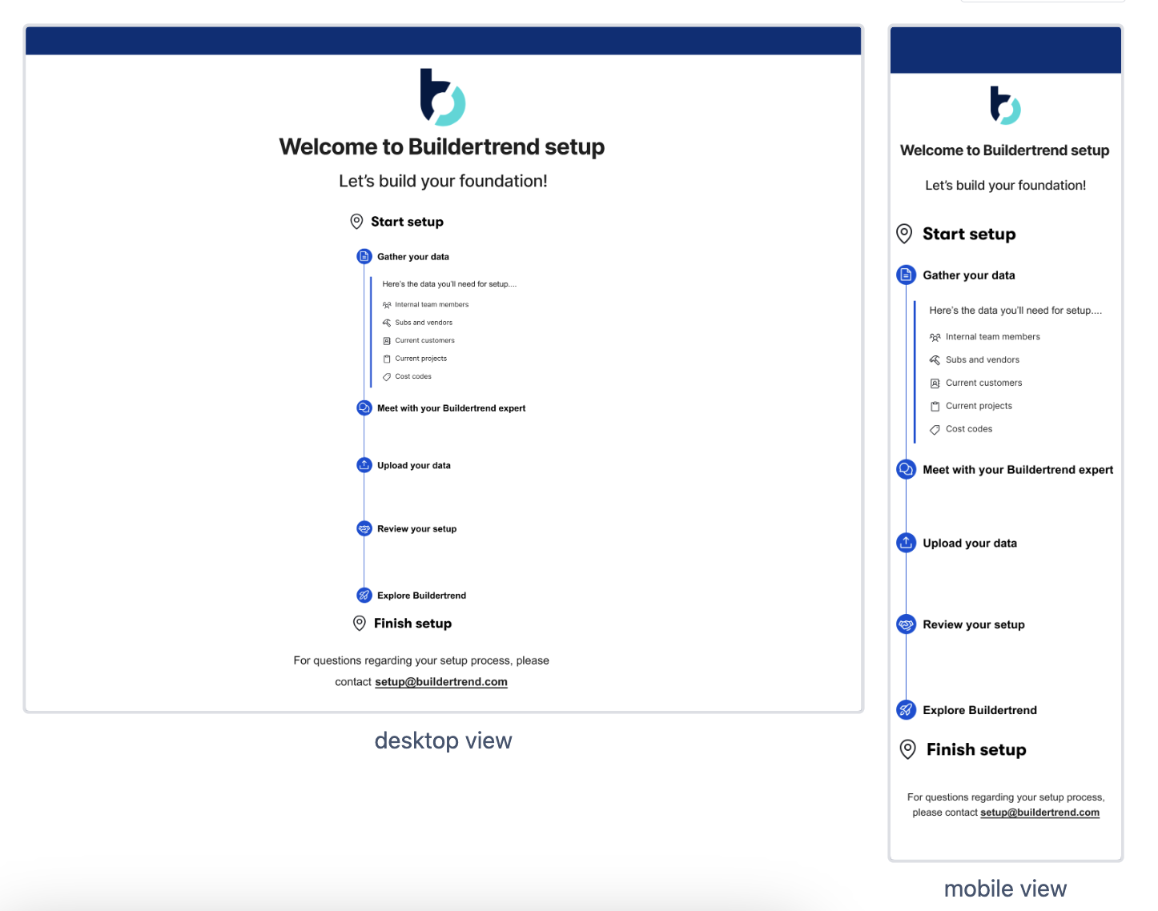This screenshot has width=1158, height=911.
Task: Click Current projects clipboard icon, desktop view
Action: (x=387, y=359)
